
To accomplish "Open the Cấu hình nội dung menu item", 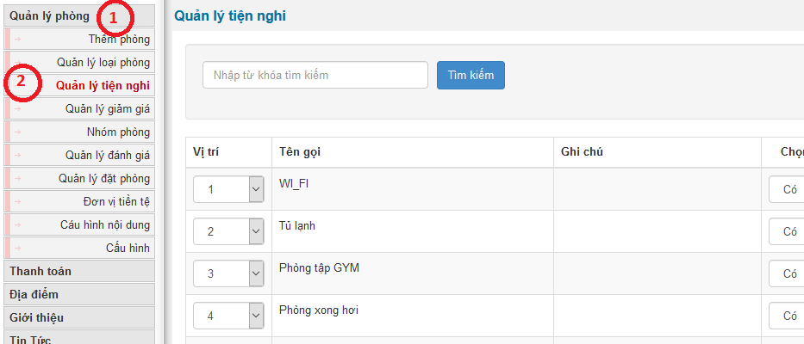I will click(x=105, y=224).
